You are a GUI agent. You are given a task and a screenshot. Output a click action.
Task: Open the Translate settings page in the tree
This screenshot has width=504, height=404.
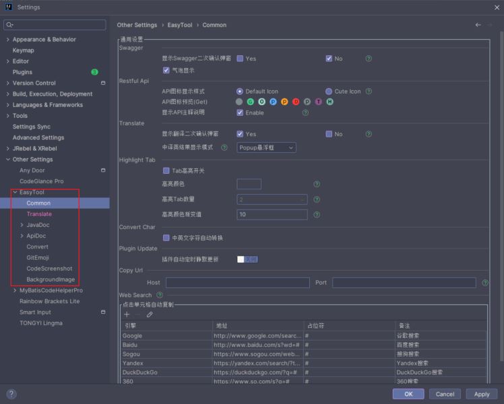pos(39,214)
